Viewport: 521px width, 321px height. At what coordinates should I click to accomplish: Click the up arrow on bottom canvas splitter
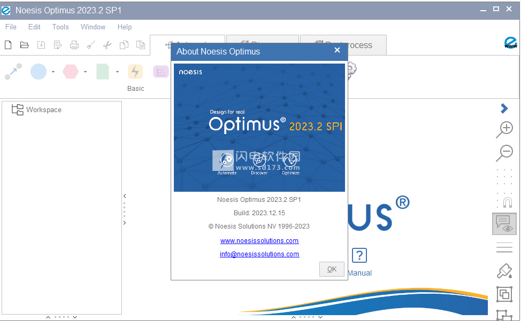pyautogui.click(x=294, y=317)
